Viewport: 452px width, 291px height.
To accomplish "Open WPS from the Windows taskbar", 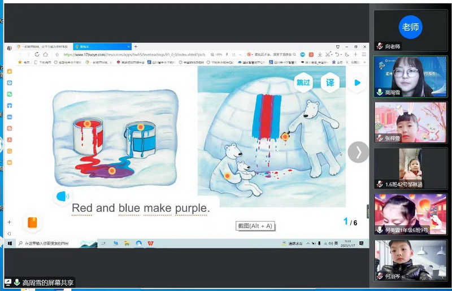I will [x=151, y=243].
